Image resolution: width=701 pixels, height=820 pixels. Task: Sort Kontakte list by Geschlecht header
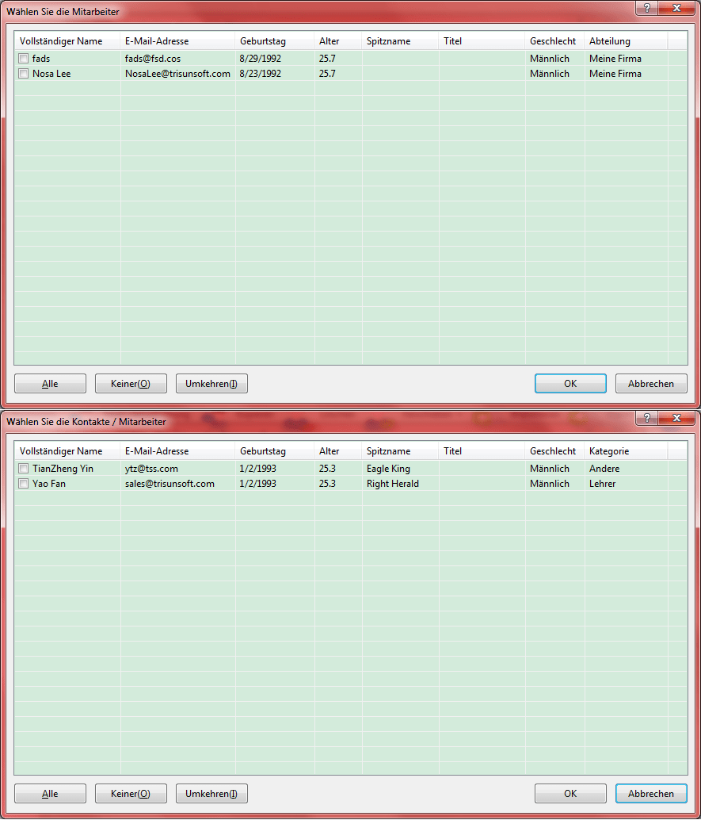pos(554,450)
